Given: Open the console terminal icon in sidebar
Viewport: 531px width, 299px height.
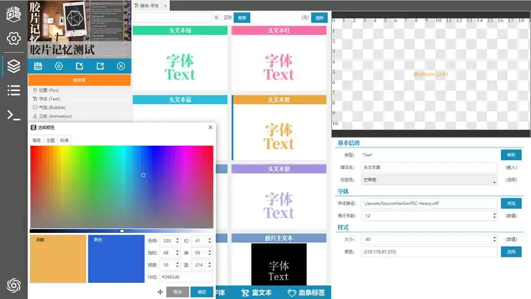Looking at the screenshot, I should [13, 114].
